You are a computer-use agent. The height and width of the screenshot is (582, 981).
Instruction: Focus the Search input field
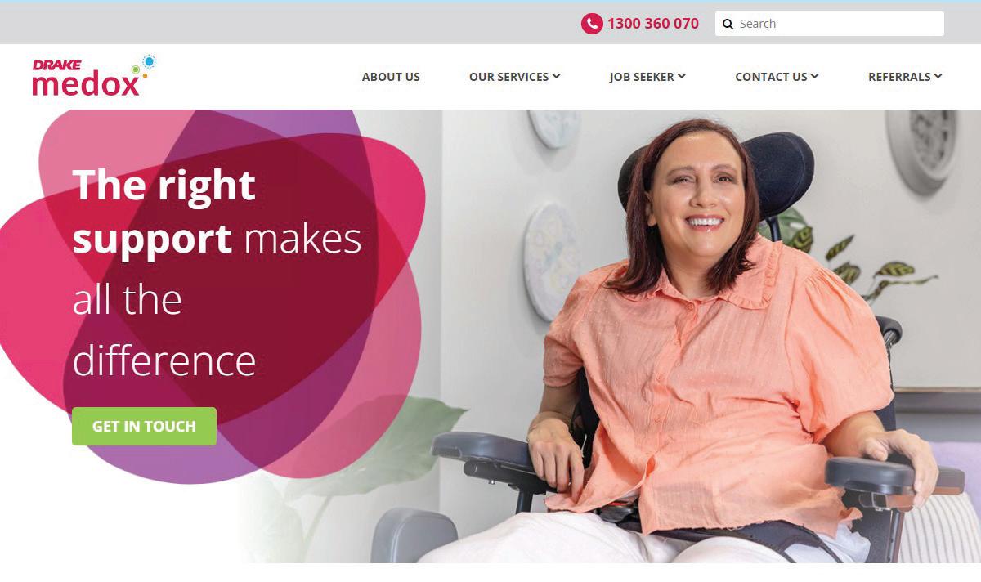pyautogui.click(x=829, y=24)
